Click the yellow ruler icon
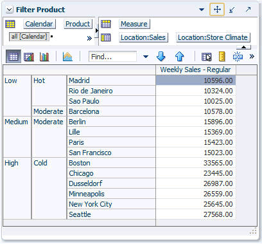This screenshot has width=262, height=244. click(222, 57)
